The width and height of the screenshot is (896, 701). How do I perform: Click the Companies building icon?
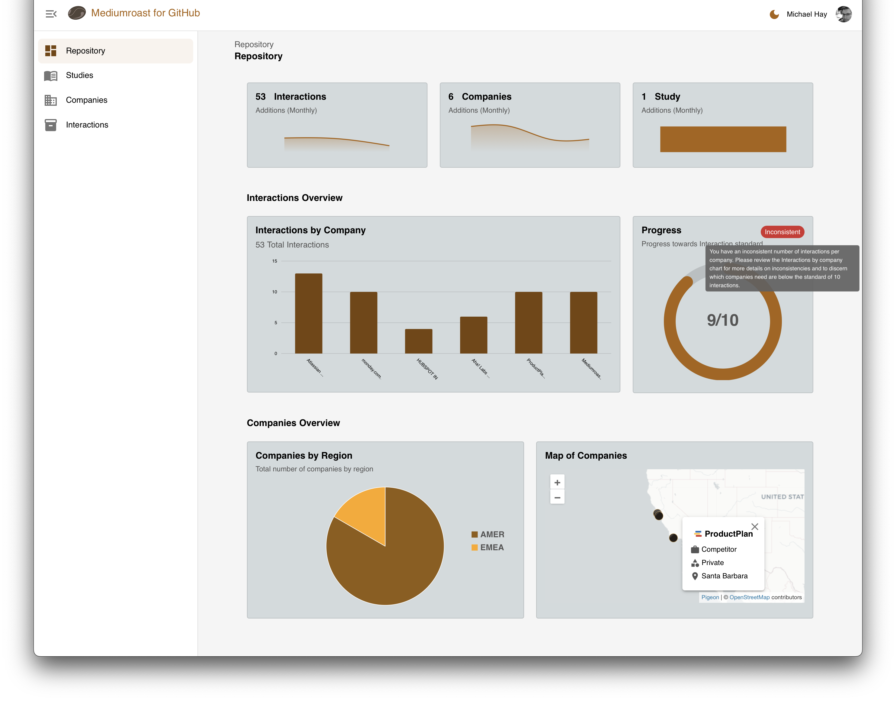(50, 100)
